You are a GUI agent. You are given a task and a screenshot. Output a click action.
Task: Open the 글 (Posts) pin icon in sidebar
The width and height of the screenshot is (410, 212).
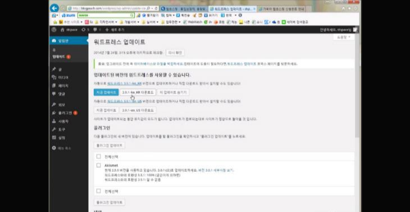(54, 69)
